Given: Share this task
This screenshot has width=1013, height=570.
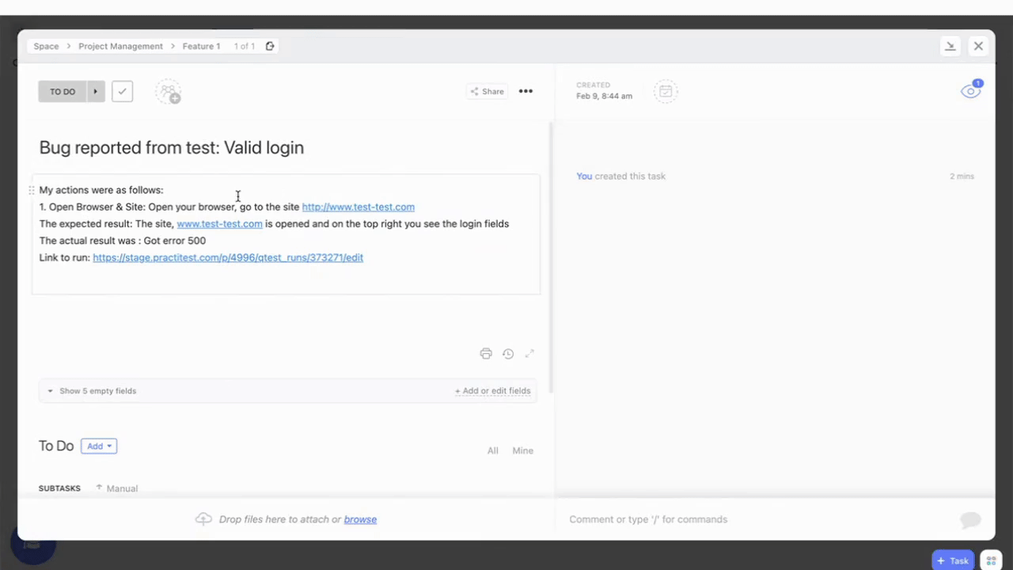Looking at the screenshot, I should [487, 91].
